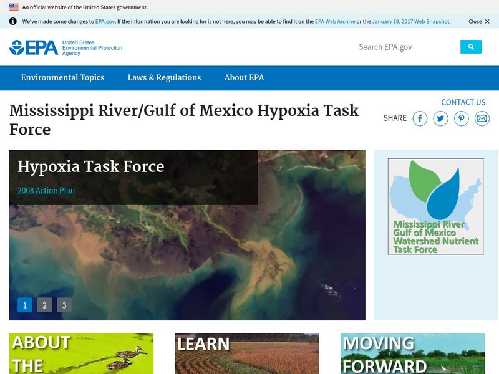
Task: Dismiss the changes notice with Close
Action: coord(475,21)
